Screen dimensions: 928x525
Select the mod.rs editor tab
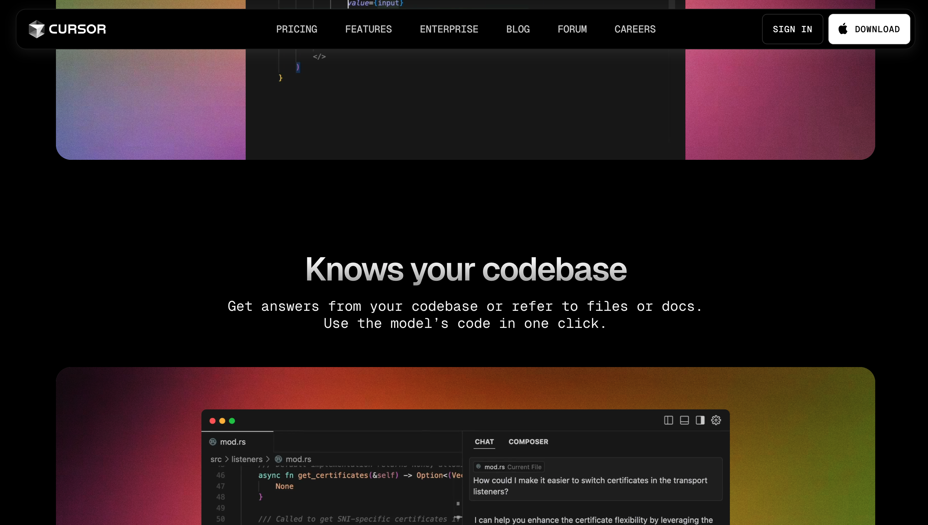[237, 442]
